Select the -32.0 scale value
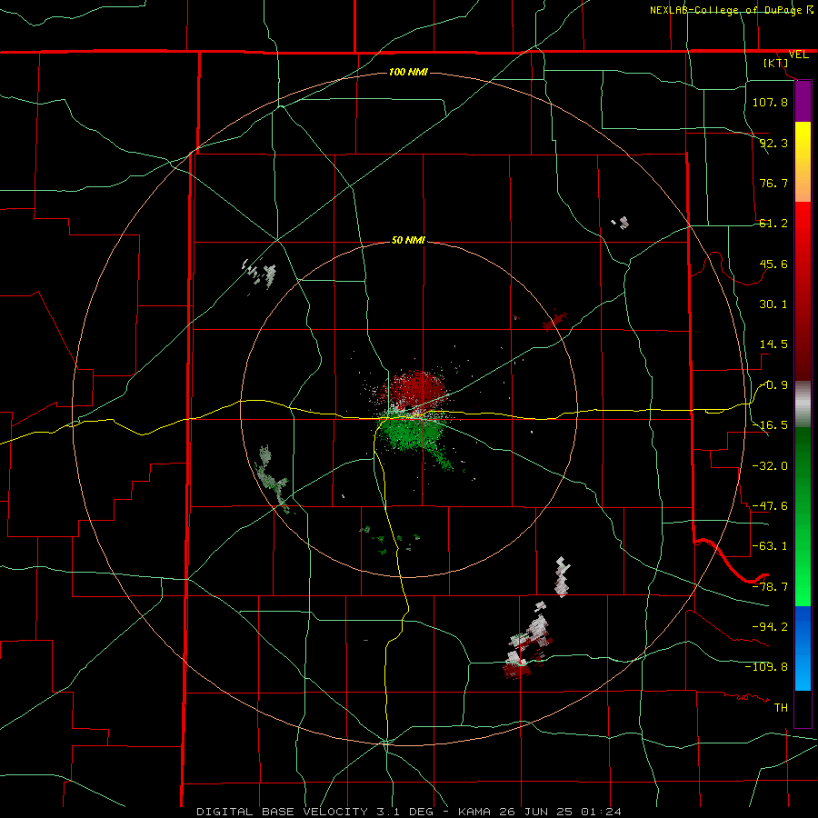 770,466
